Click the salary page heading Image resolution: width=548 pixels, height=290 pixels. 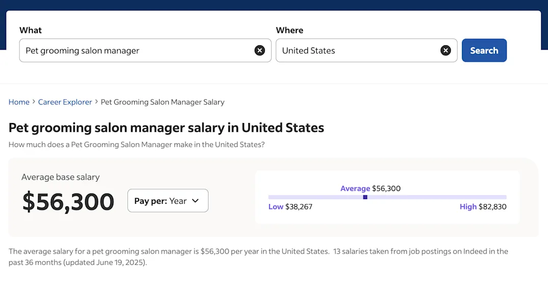[x=166, y=128]
